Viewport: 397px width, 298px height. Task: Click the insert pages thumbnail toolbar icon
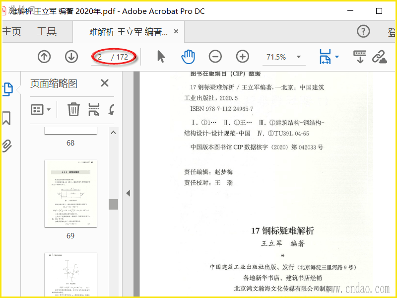(x=94, y=109)
